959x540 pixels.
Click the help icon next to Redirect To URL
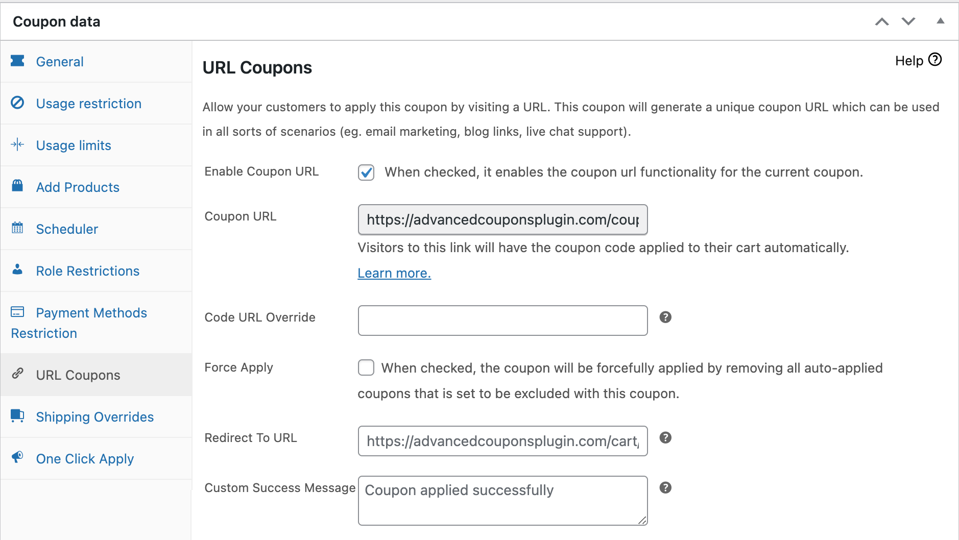[x=665, y=438]
